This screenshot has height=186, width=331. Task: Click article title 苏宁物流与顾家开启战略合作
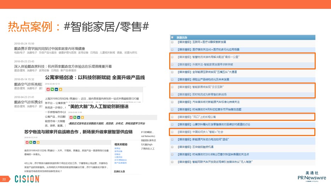click(78, 132)
